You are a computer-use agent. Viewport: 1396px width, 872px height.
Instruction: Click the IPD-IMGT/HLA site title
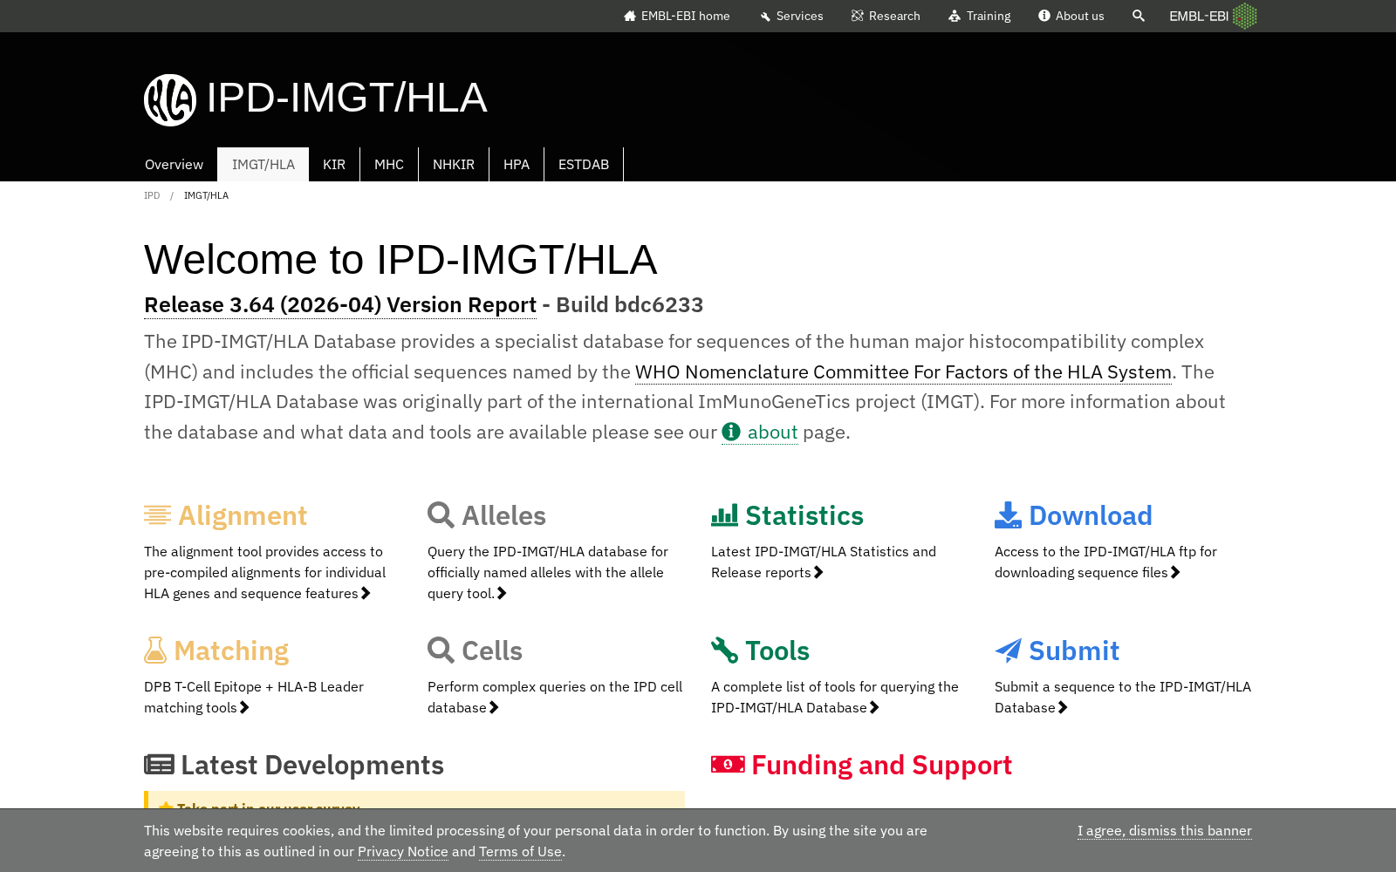tap(346, 98)
